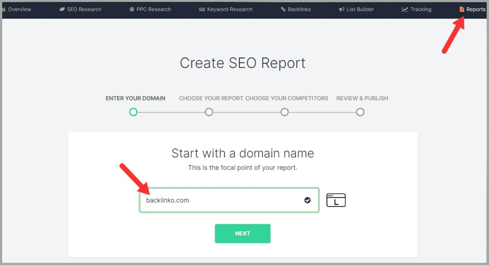Click the focal point of your report text
Image resolution: width=489 pixels, height=265 pixels.
pos(243,167)
